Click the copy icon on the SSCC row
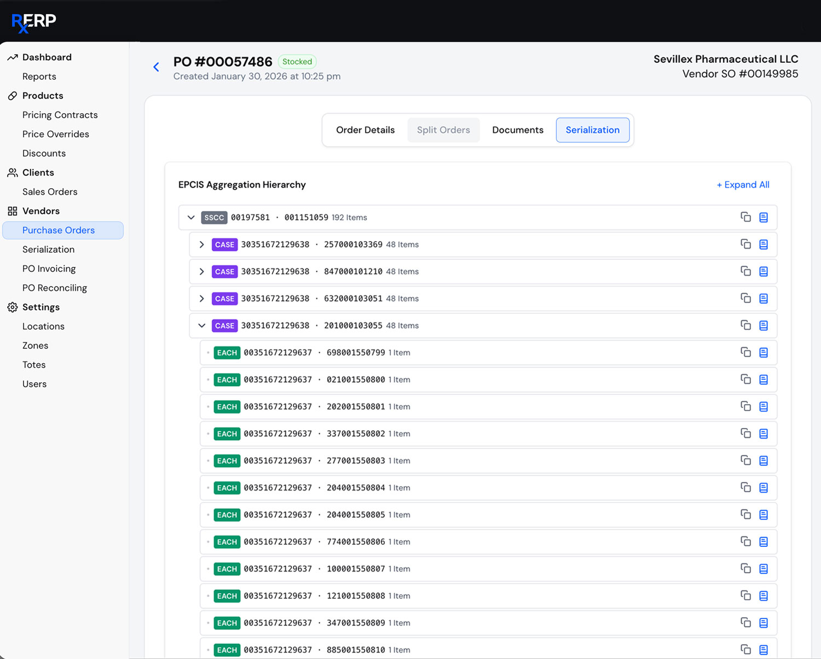This screenshot has height=659, width=821. 745,217
